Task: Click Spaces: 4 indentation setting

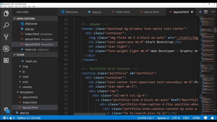Action: pos(163,118)
